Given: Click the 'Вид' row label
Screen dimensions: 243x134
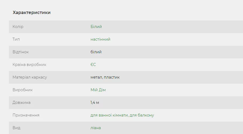Looking at the screenshot, I should coord(16,128).
